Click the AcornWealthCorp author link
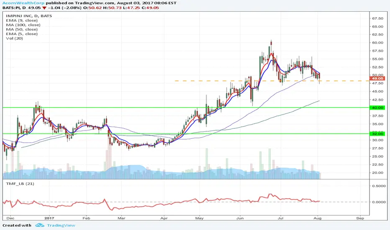390x230 pixels. (23, 3)
